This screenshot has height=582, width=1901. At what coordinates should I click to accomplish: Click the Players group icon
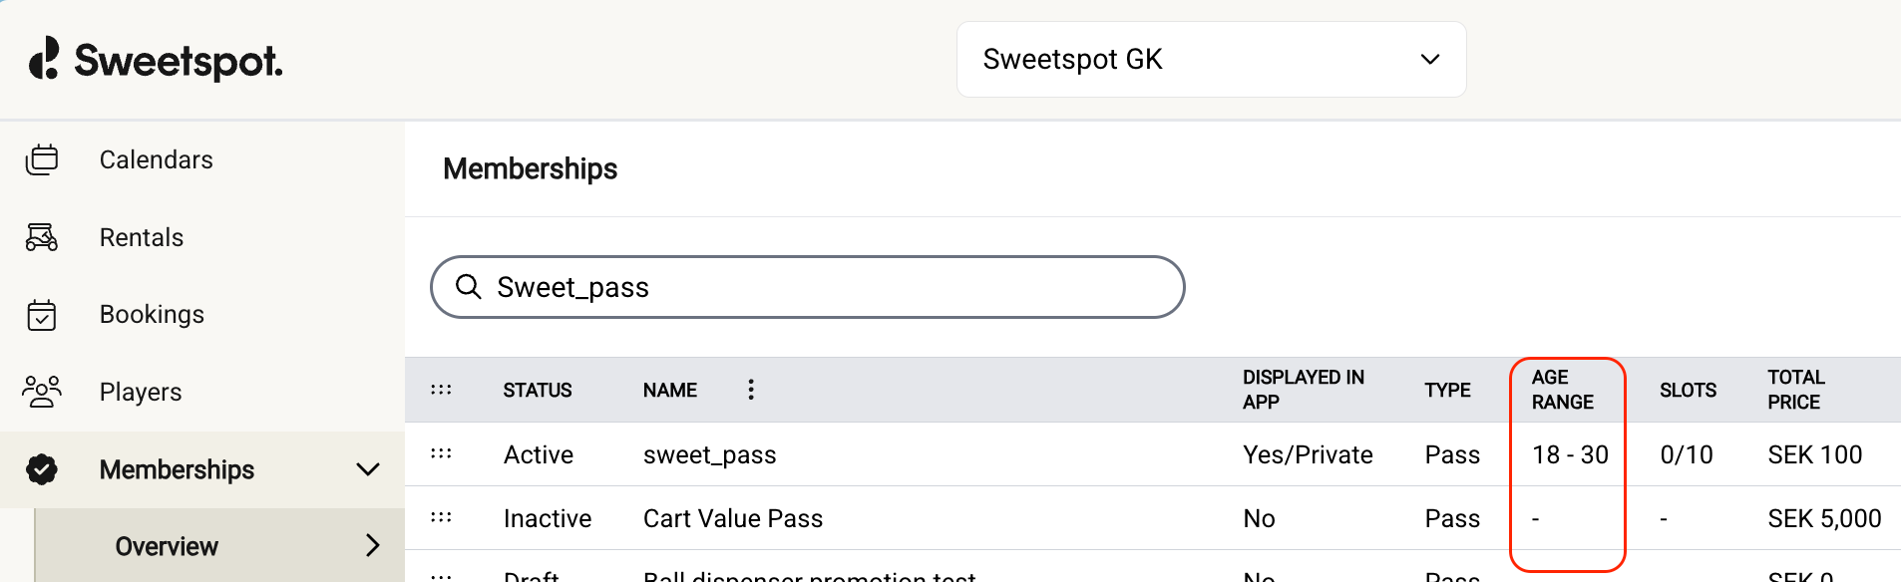click(42, 392)
